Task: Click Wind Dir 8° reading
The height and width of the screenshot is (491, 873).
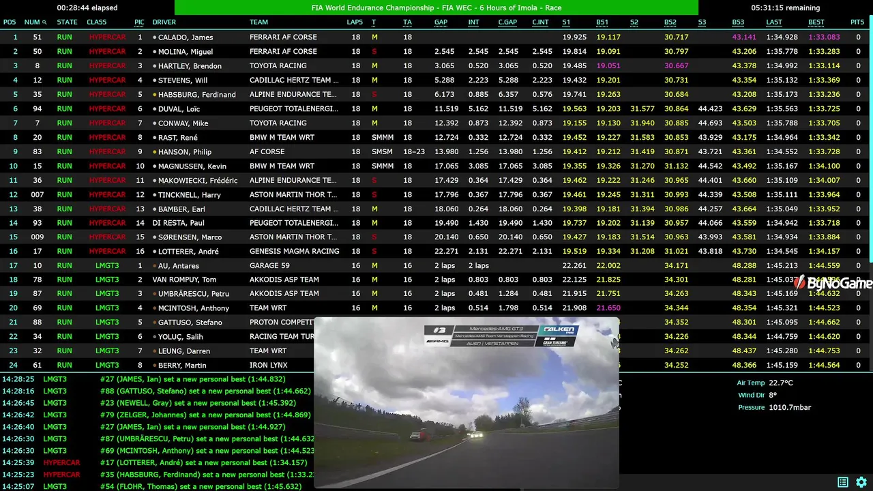Action: tap(757, 396)
